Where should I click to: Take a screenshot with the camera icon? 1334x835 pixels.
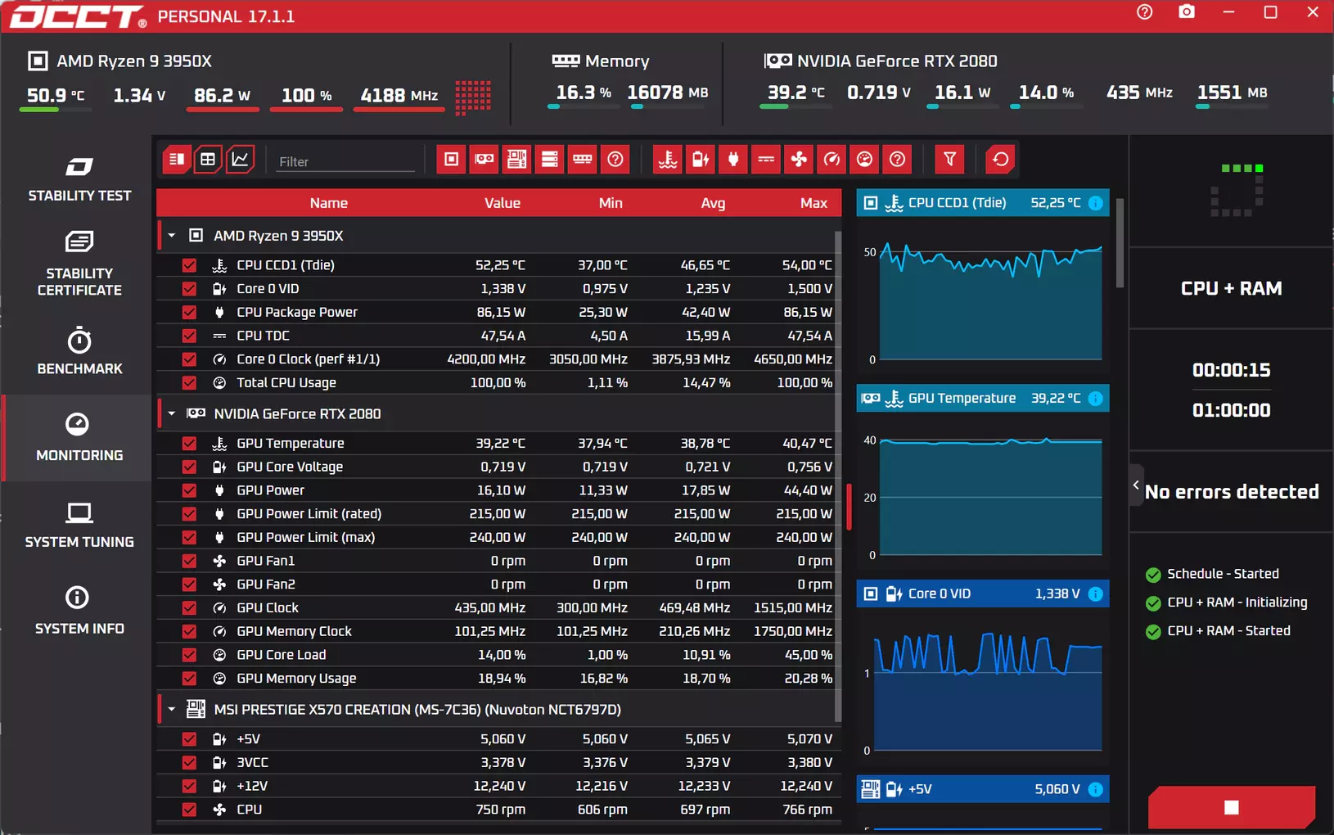1187,12
